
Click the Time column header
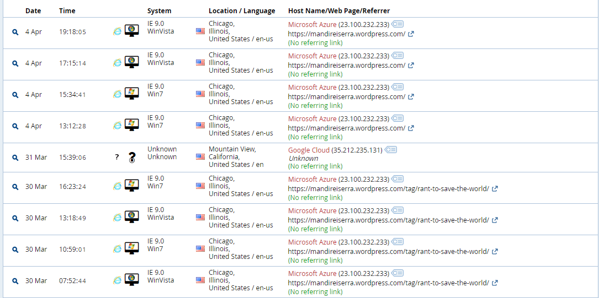[x=67, y=10]
